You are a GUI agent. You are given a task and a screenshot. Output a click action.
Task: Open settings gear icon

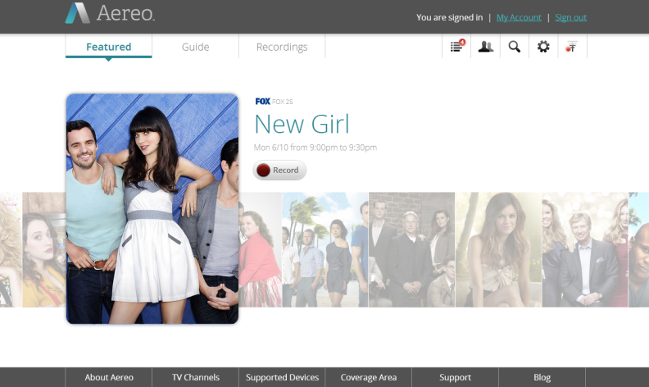point(543,46)
